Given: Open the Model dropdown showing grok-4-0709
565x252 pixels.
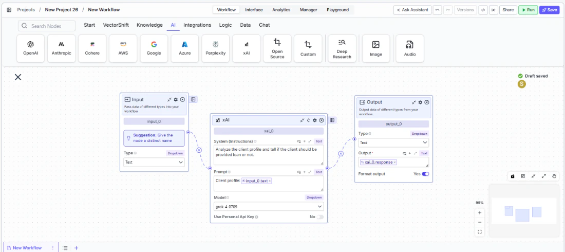Looking at the screenshot, I should [269, 207].
